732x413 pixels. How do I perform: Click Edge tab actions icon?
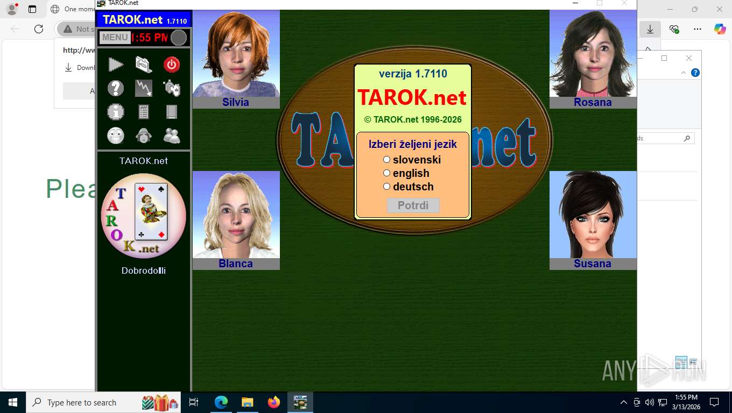point(32,9)
